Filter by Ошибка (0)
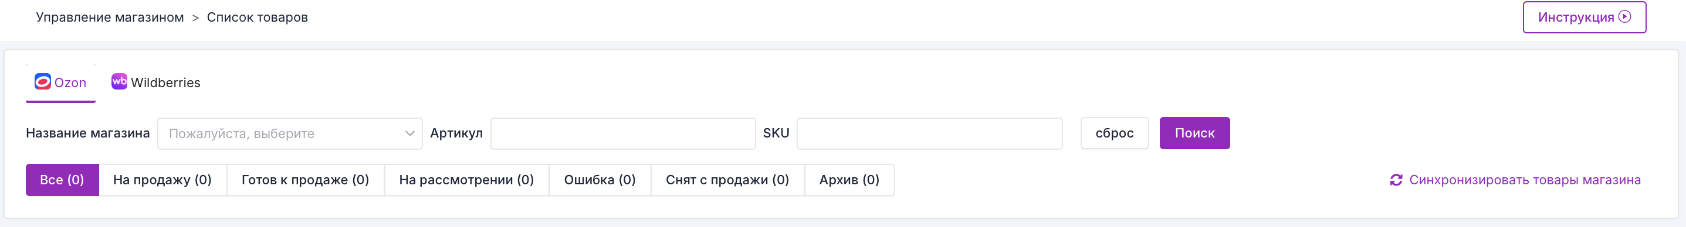Image resolution: width=1686 pixels, height=227 pixels. click(600, 180)
